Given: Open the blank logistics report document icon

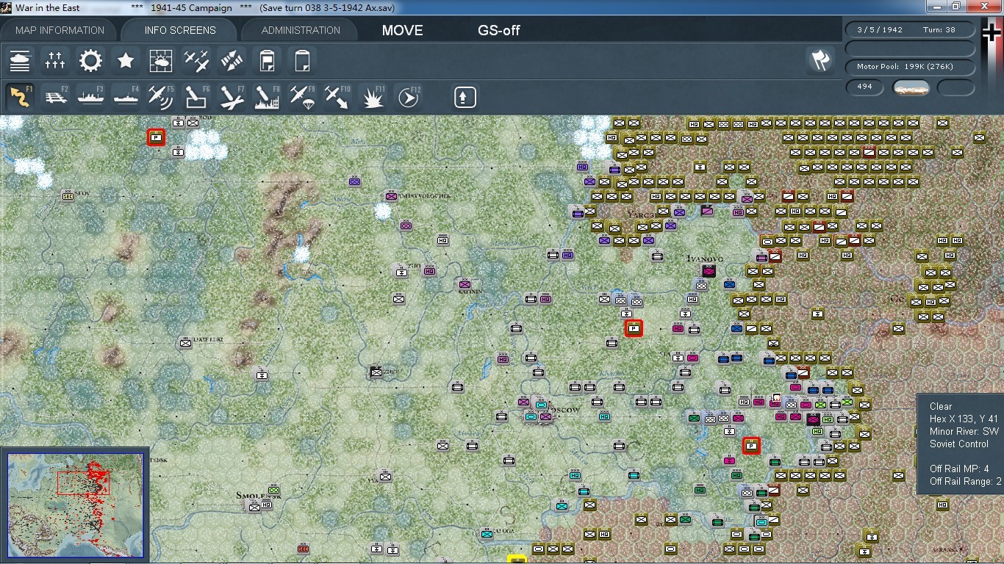Looking at the screenshot, I should pos(302,61).
